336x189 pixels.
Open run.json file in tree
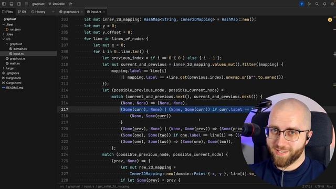click(15, 29)
